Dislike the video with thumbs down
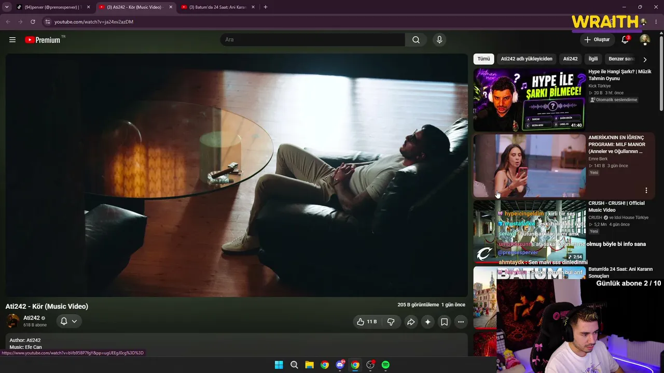 [391, 322]
